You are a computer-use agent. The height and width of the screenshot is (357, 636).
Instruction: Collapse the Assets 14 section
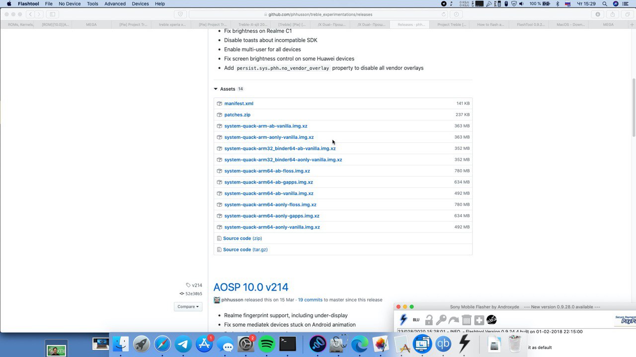coord(229,89)
